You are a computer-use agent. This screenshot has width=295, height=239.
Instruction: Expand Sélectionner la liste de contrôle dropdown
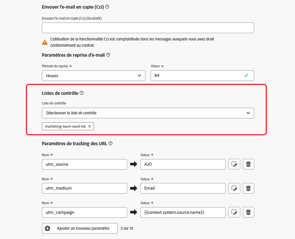tap(148, 113)
